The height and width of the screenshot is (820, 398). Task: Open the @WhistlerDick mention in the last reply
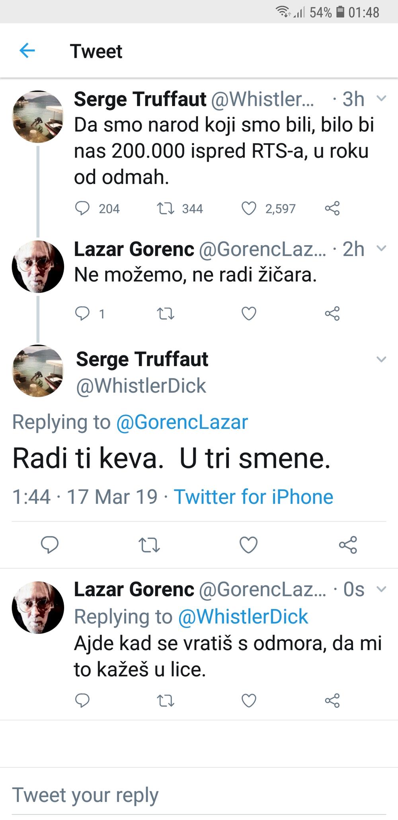pyautogui.click(x=243, y=617)
